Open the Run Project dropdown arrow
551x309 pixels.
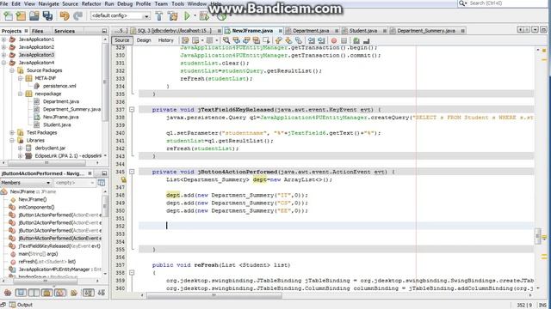[195, 15]
